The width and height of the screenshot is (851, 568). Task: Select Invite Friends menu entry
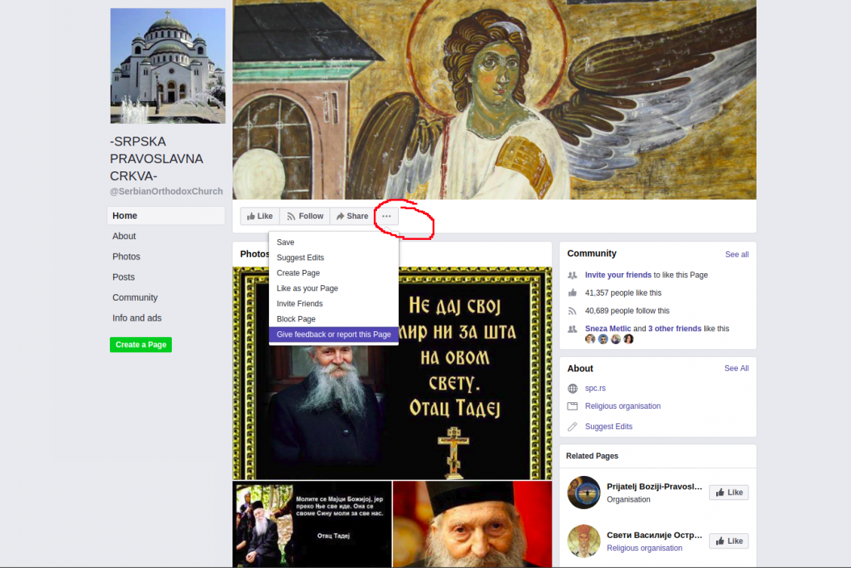(x=333, y=304)
